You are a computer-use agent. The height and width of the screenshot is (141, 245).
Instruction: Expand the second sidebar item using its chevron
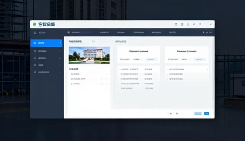[60, 51]
